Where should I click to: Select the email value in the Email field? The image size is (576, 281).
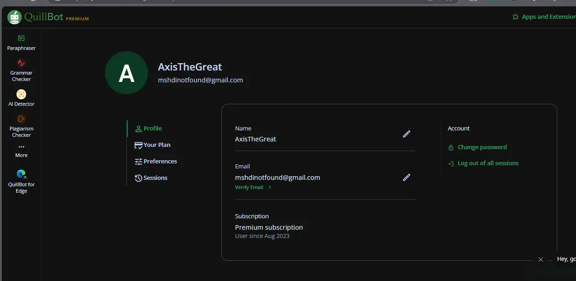pyautogui.click(x=278, y=178)
